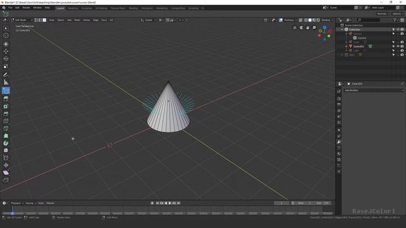Select the Inset Faces tool

click(x=6, y=106)
